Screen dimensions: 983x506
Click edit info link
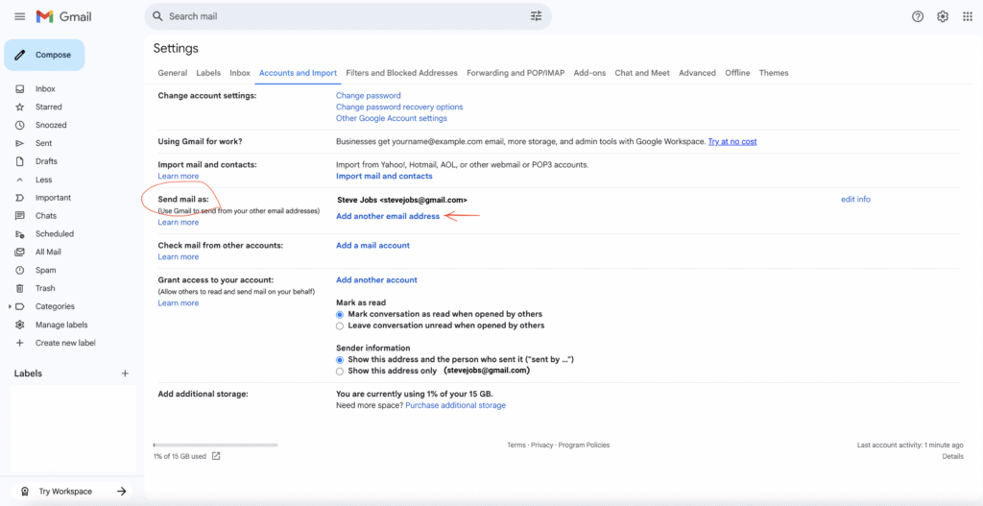pyautogui.click(x=855, y=200)
